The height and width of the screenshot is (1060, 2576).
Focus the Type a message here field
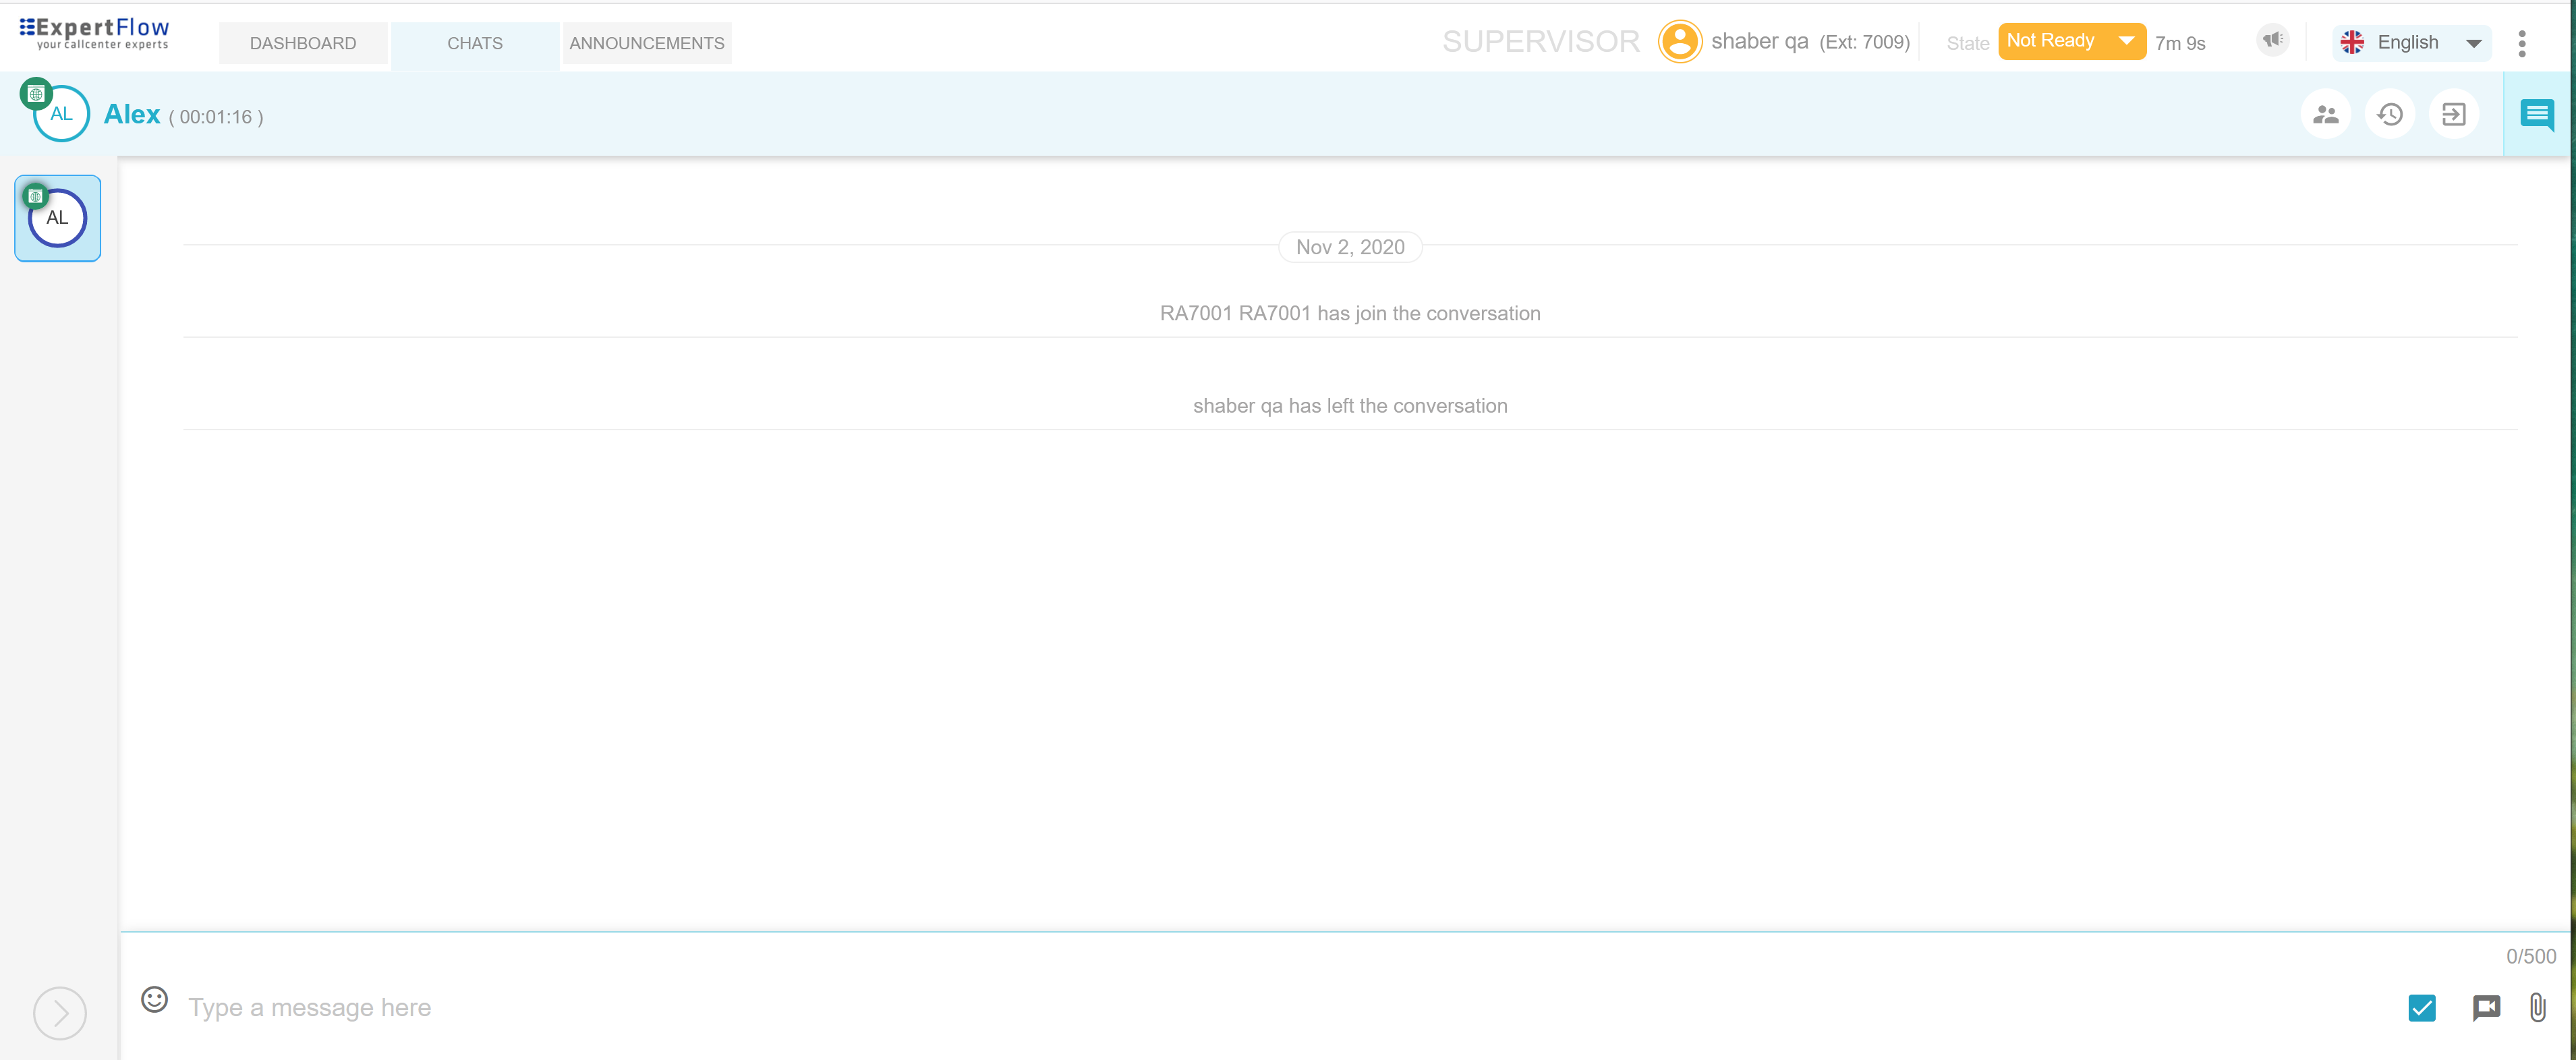pyautogui.click(x=1200, y=1007)
